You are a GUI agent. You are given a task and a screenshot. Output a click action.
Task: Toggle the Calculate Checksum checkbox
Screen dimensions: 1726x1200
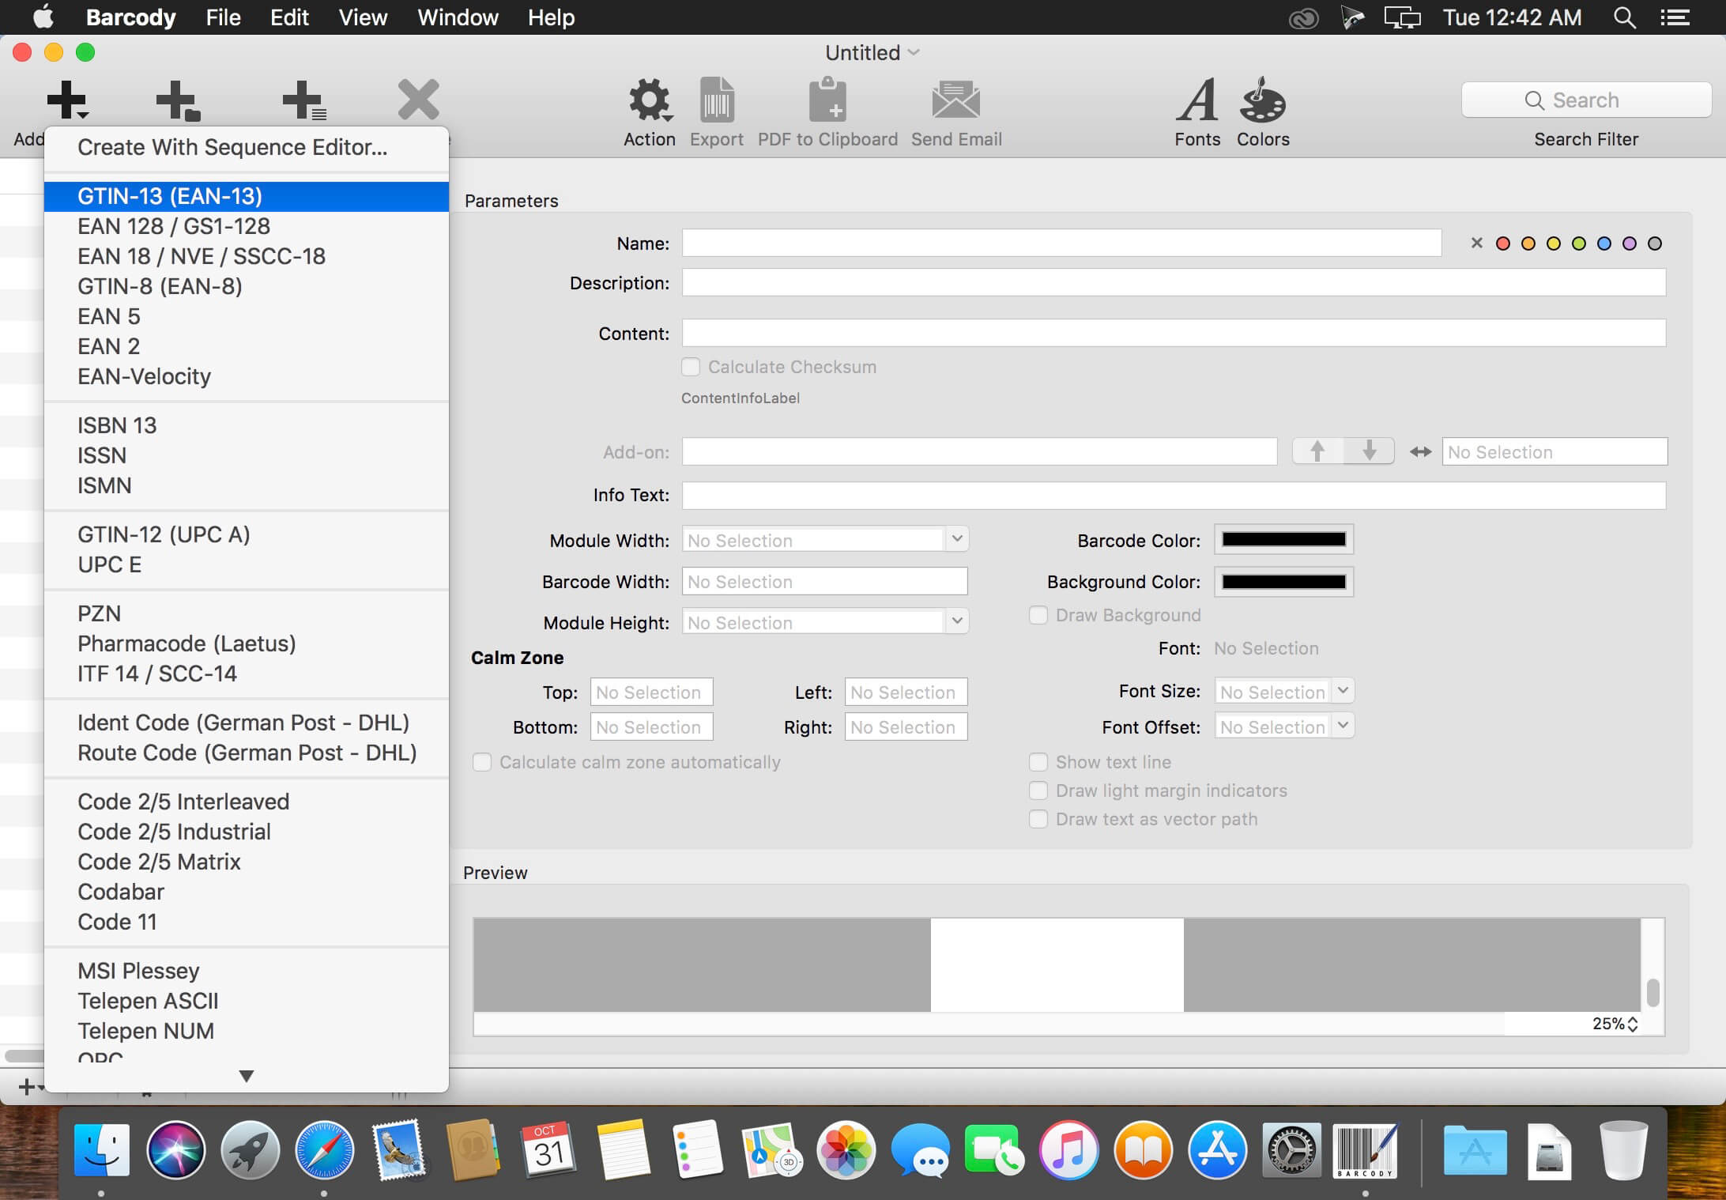tap(691, 367)
